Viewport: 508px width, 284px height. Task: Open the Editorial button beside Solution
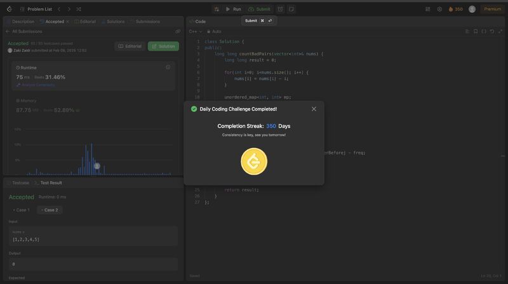coord(130,46)
